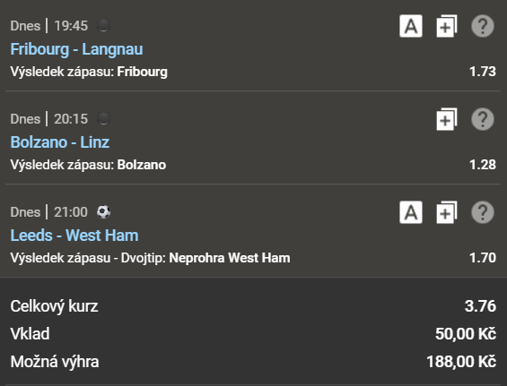Click the 1.70 odds for Neprohra West Ham
Image resolution: width=507 pixels, height=386 pixels.
click(x=483, y=258)
